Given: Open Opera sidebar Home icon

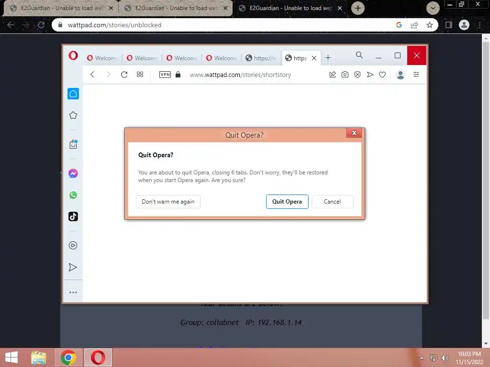Looking at the screenshot, I should 73,94.
